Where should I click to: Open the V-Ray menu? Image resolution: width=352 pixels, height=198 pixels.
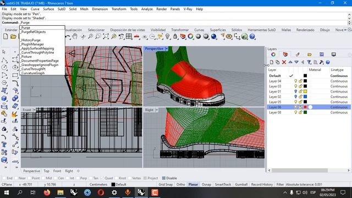(x=188, y=9)
